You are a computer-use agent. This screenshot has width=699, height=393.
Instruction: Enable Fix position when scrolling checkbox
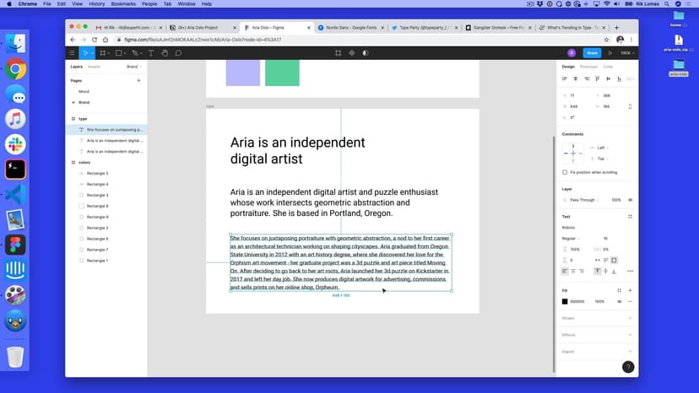tap(565, 172)
